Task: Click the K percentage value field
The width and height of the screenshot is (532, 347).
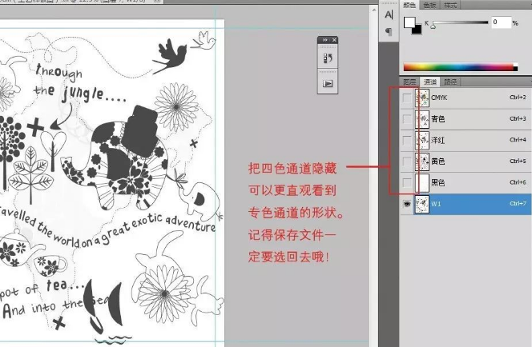Action: [501, 22]
